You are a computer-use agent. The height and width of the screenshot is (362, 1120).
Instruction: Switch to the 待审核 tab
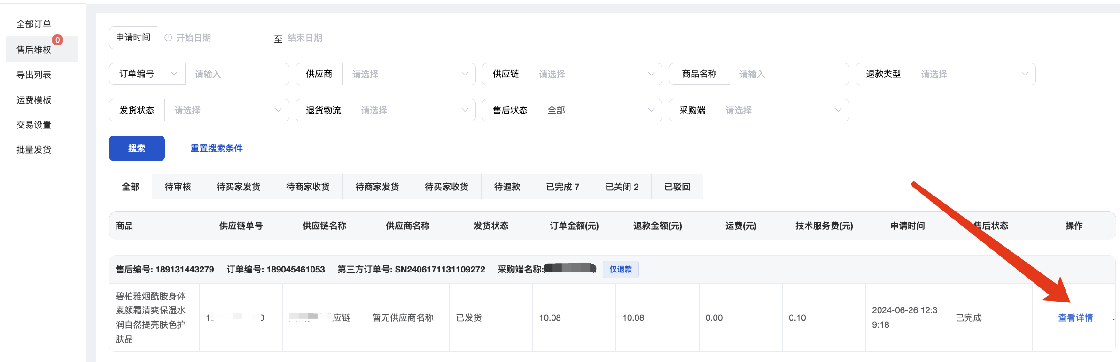click(178, 187)
